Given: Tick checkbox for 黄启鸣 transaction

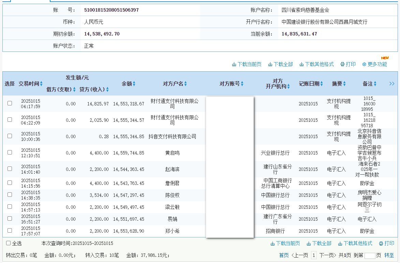Looking at the screenshot, I should (10, 152).
